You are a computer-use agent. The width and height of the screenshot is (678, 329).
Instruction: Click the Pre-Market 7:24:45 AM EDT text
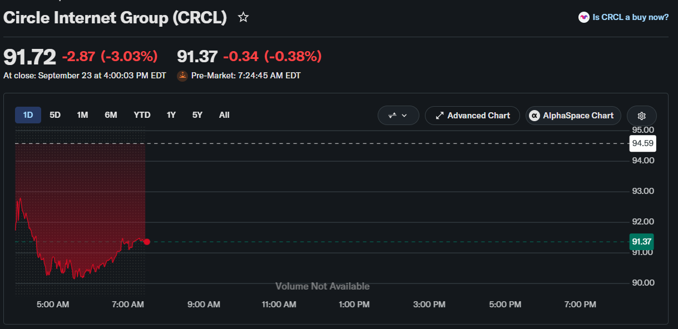tap(246, 76)
